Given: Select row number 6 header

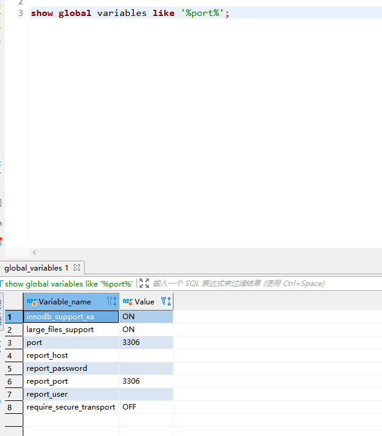Looking at the screenshot, I should [x=14, y=381].
